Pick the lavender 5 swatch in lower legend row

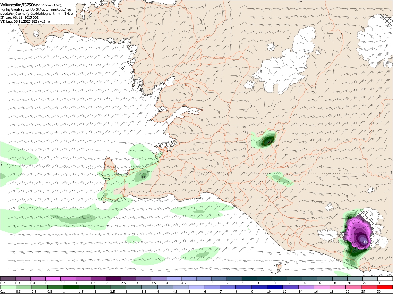coord(196,287)
